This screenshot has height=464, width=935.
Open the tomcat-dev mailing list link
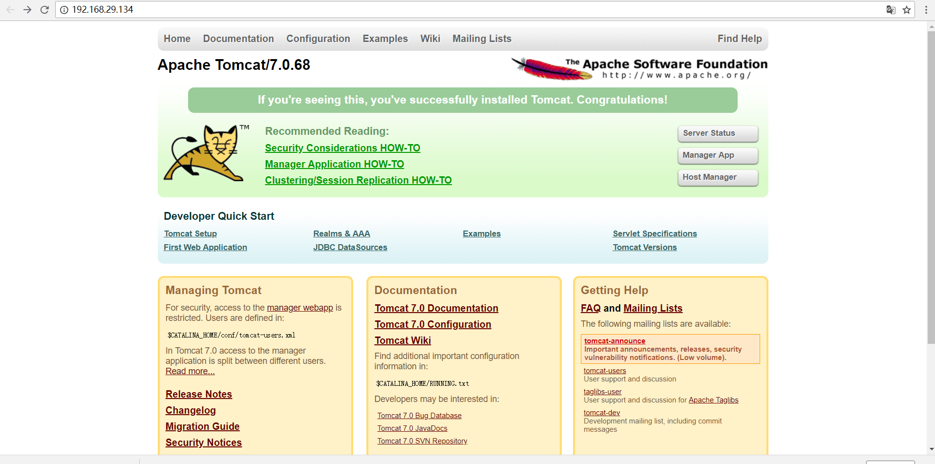click(x=602, y=413)
